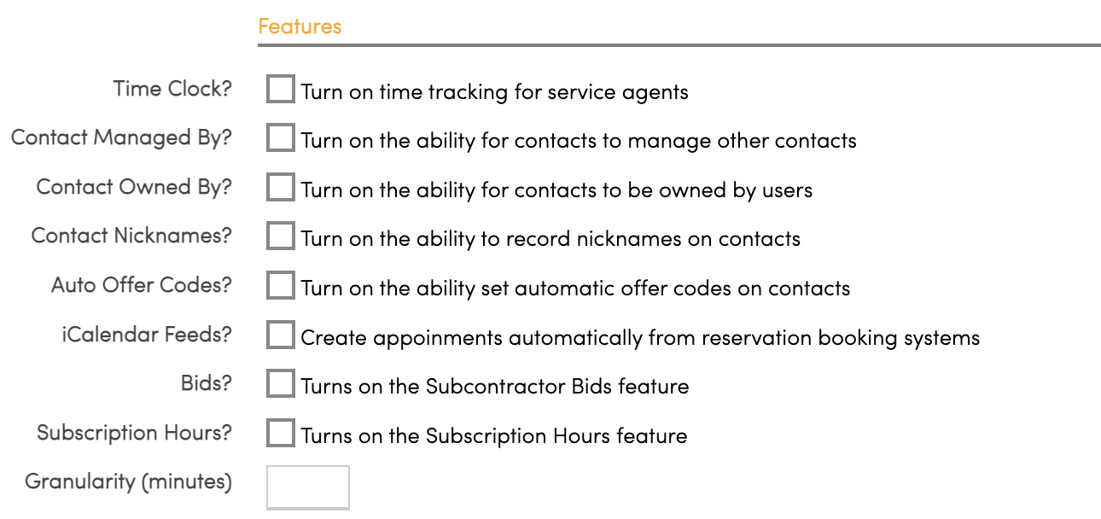Click 'Turn on time tracking for service agents' text
Image resolution: width=1101 pixels, height=519 pixels.
click(495, 91)
